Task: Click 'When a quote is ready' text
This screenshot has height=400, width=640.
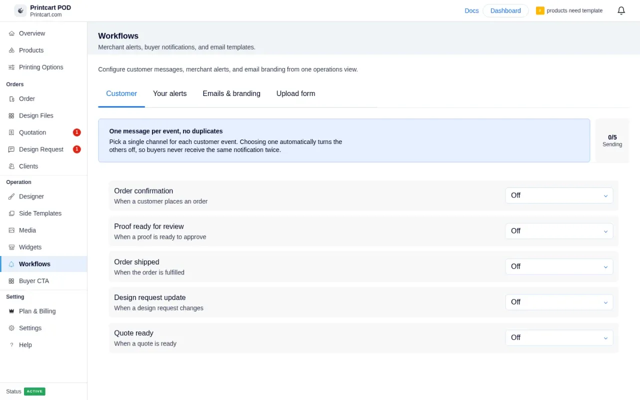Action: tap(145, 343)
